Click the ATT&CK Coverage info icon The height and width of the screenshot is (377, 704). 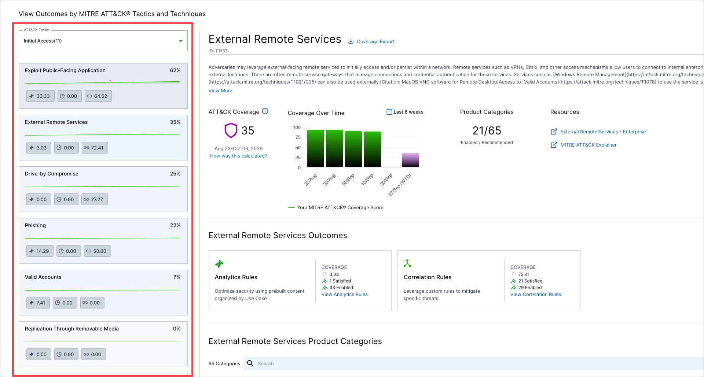(265, 111)
